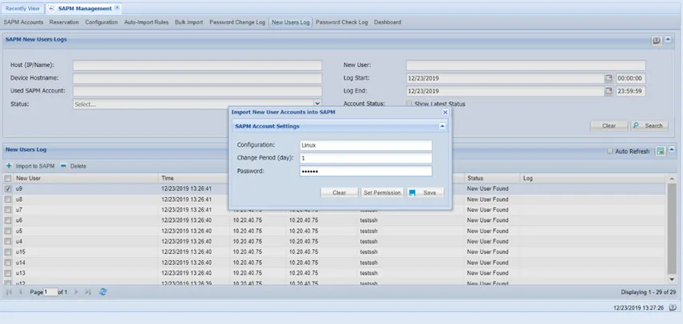Click the plus icon for Import to SAPM
683x324 pixels.
point(9,166)
